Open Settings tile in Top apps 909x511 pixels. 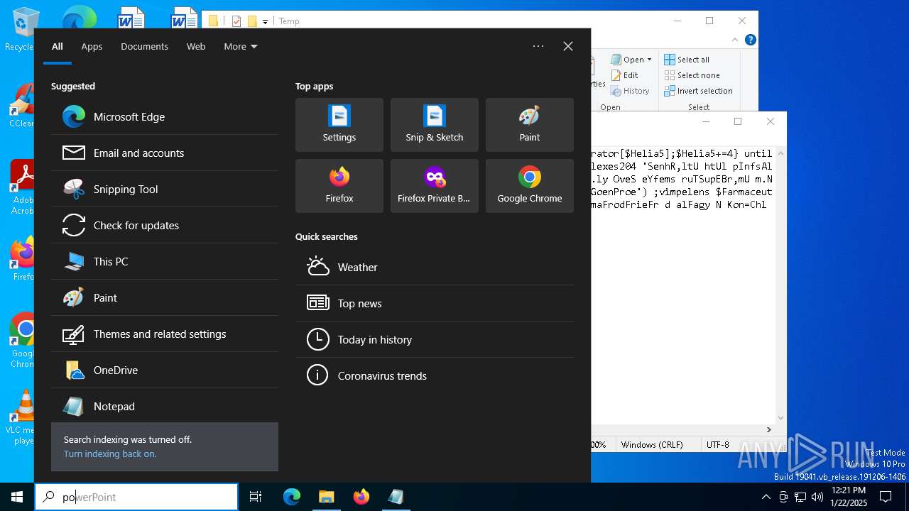pos(339,125)
